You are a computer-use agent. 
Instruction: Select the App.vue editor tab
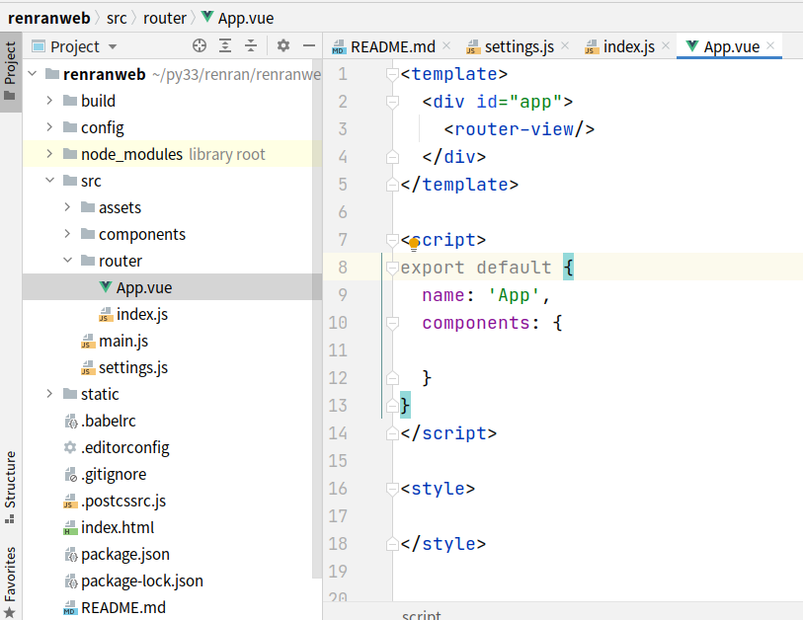click(730, 46)
